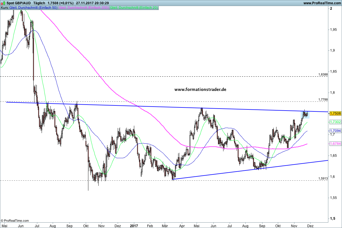Click the candlestick chart icon beside Spot GBP/AUD
This screenshot has height=228, width=342.
[x=3, y=3]
